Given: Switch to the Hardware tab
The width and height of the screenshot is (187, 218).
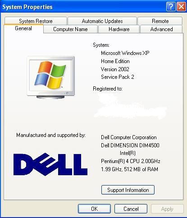Looking at the screenshot, I should 119,29.
